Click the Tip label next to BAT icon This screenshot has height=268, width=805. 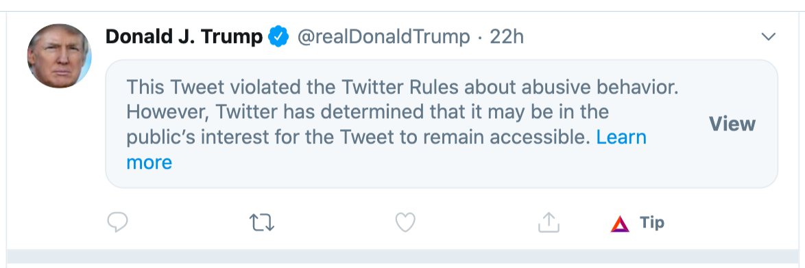pyautogui.click(x=652, y=222)
